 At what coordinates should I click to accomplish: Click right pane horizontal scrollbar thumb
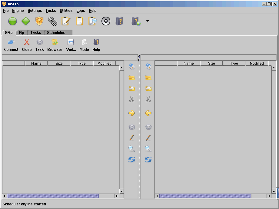205,196
